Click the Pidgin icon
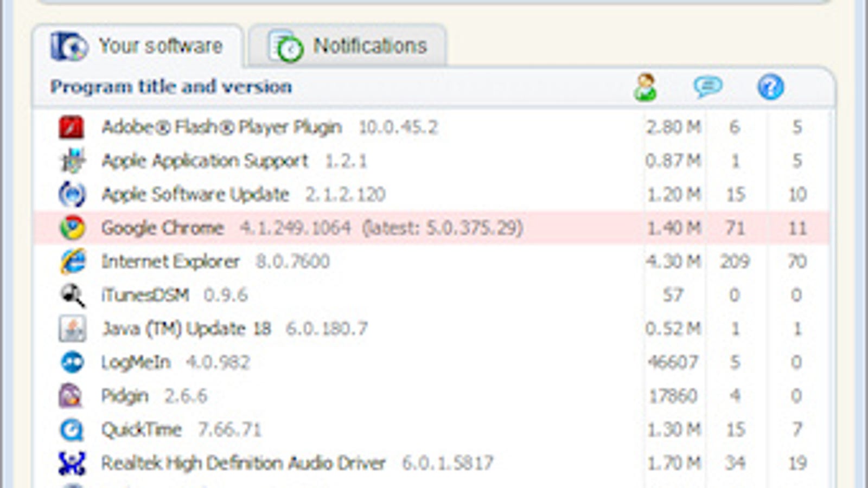 click(71, 396)
